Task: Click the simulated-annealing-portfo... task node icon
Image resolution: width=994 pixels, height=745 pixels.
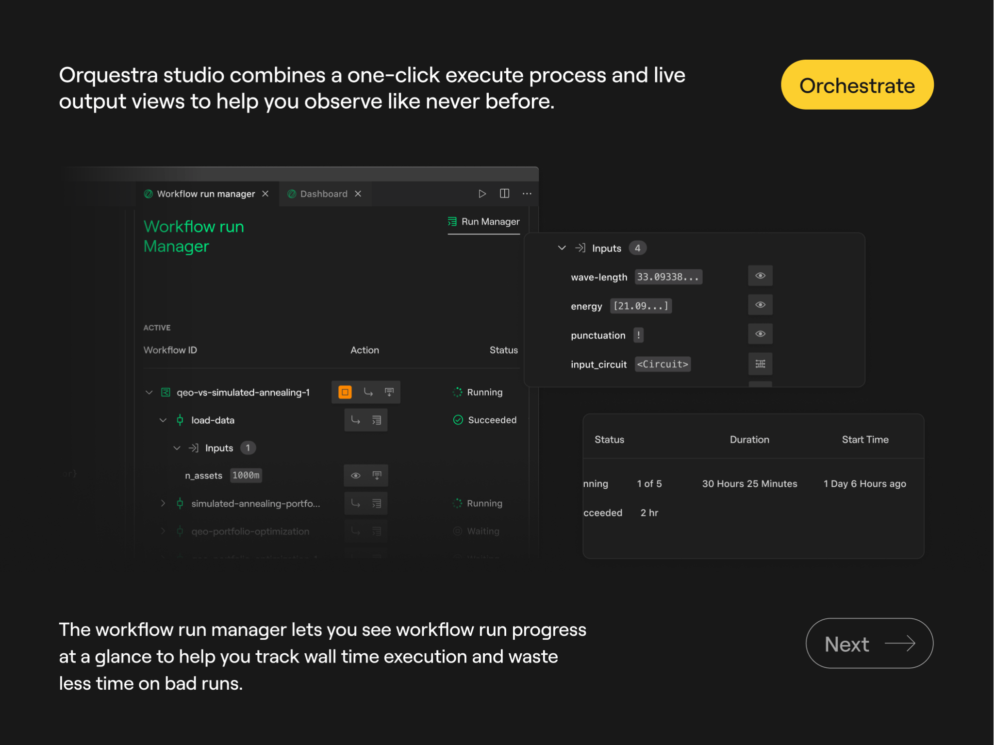Action: (x=180, y=503)
